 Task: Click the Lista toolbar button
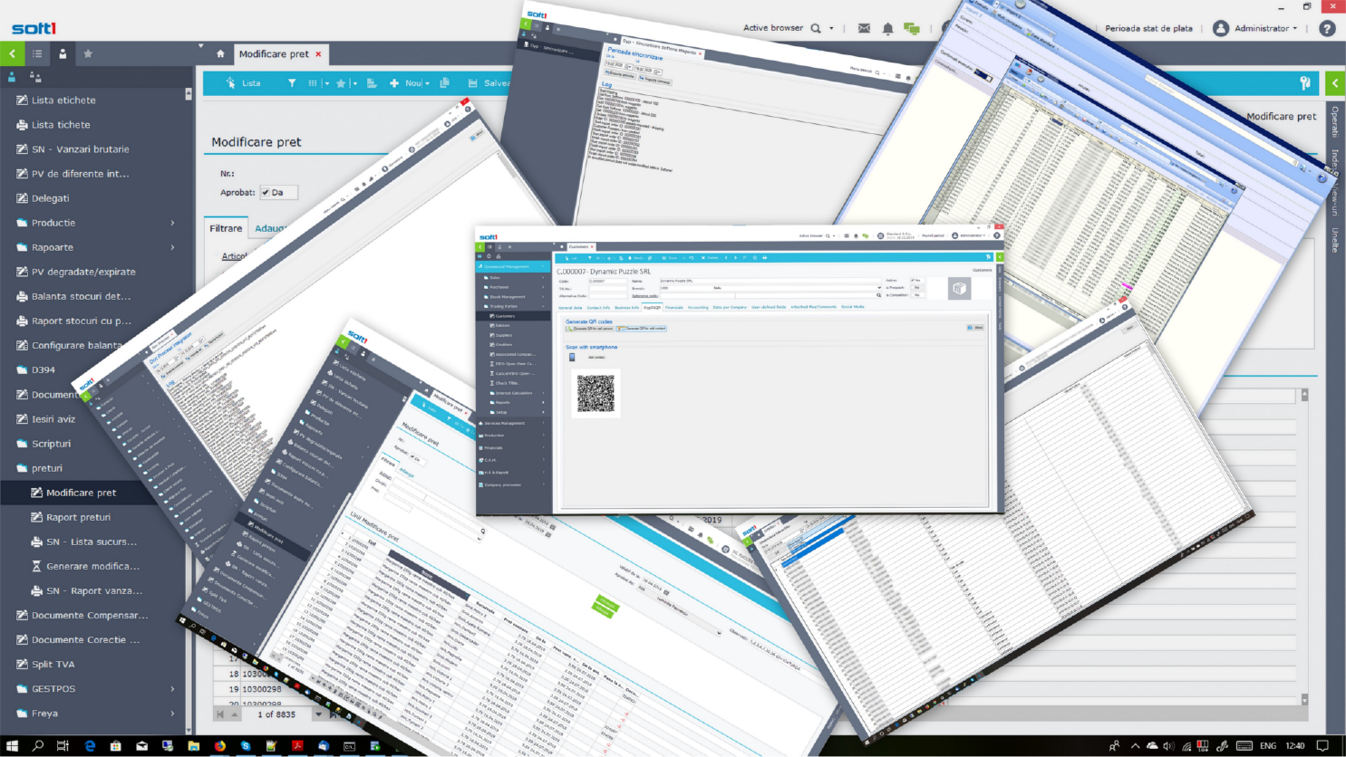tap(243, 83)
